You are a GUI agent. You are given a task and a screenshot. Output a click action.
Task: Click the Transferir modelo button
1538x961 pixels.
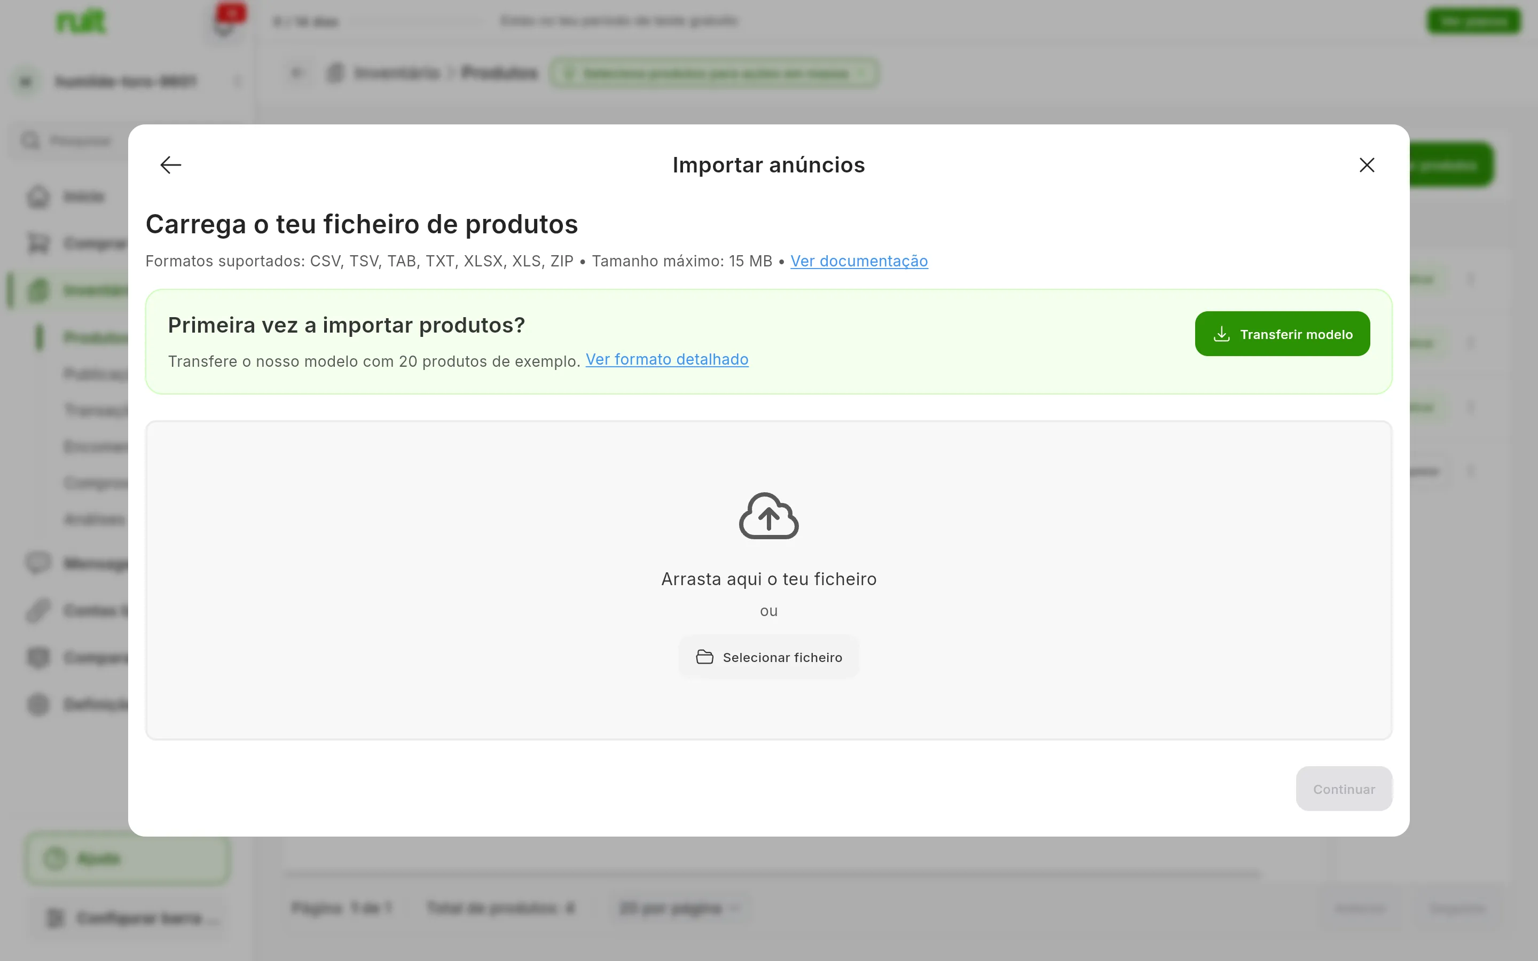point(1282,334)
